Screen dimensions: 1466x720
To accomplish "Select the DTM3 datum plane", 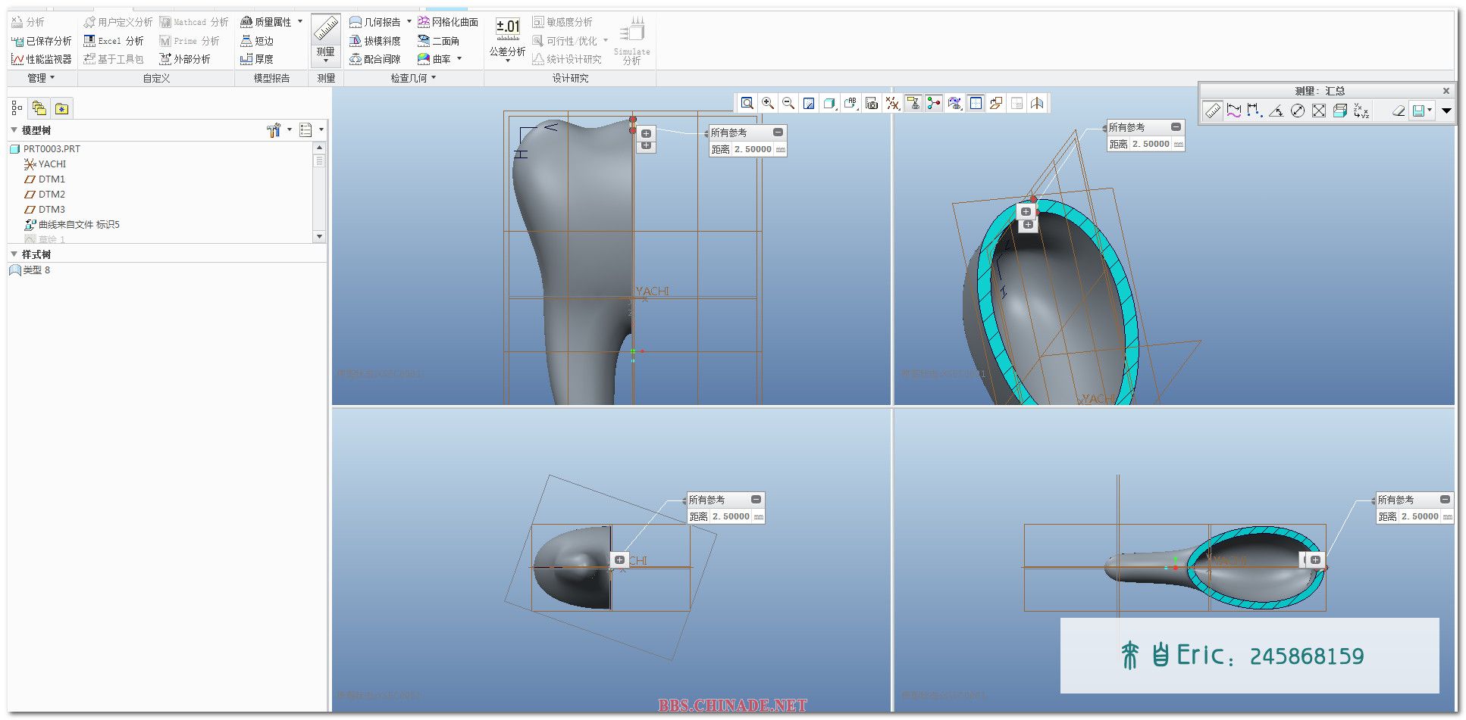I will pos(52,210).
